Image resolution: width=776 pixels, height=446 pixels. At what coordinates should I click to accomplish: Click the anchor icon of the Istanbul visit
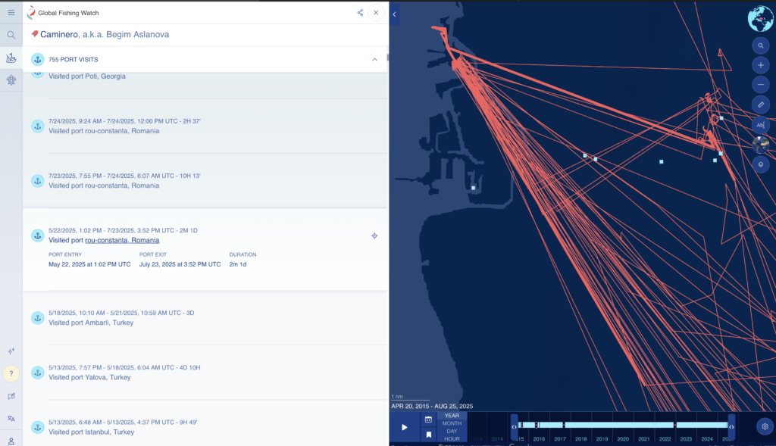click(38, 427)
